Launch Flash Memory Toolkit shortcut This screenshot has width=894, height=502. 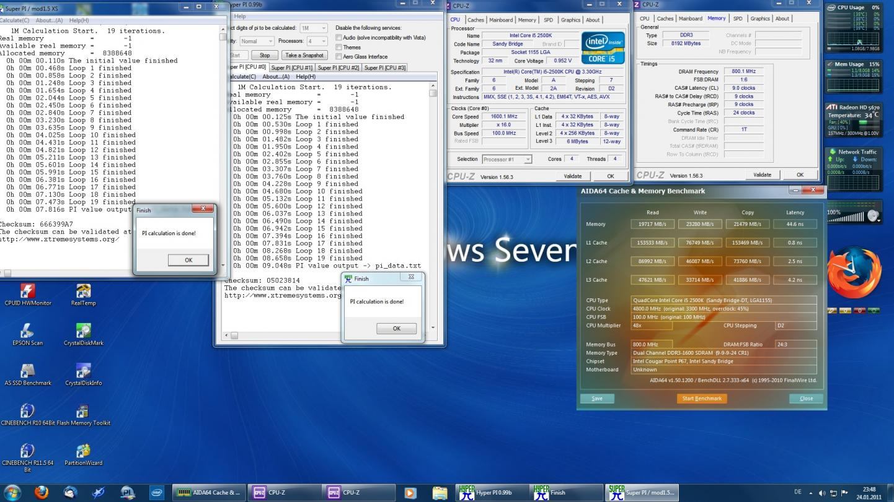click(83, 415)
